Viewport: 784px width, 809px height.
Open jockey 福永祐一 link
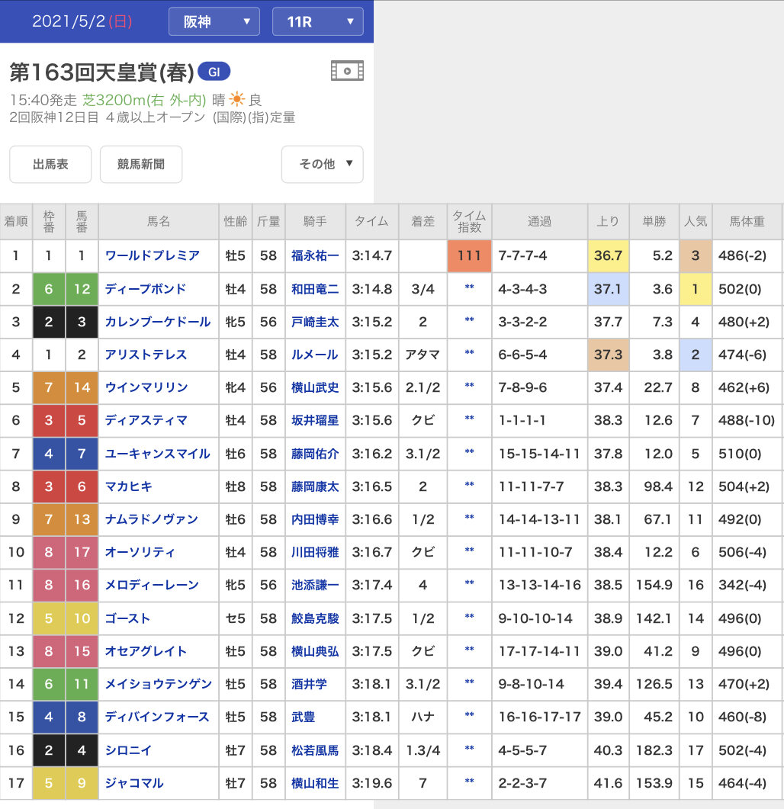coord(316,255)
